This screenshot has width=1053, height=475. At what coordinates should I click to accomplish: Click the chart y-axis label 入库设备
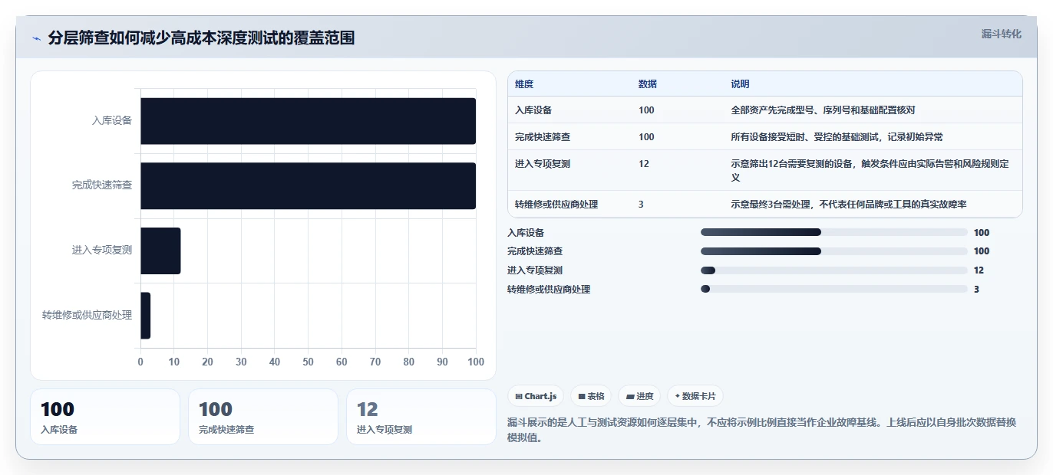(x=112, y=120)
